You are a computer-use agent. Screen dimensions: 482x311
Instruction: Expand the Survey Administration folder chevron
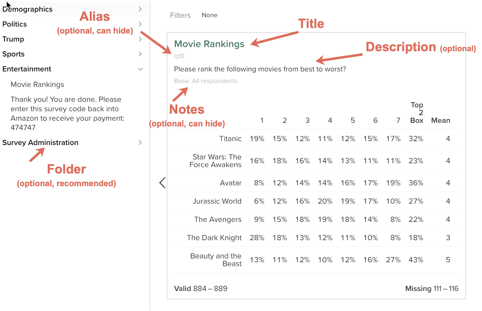point(140,143)
